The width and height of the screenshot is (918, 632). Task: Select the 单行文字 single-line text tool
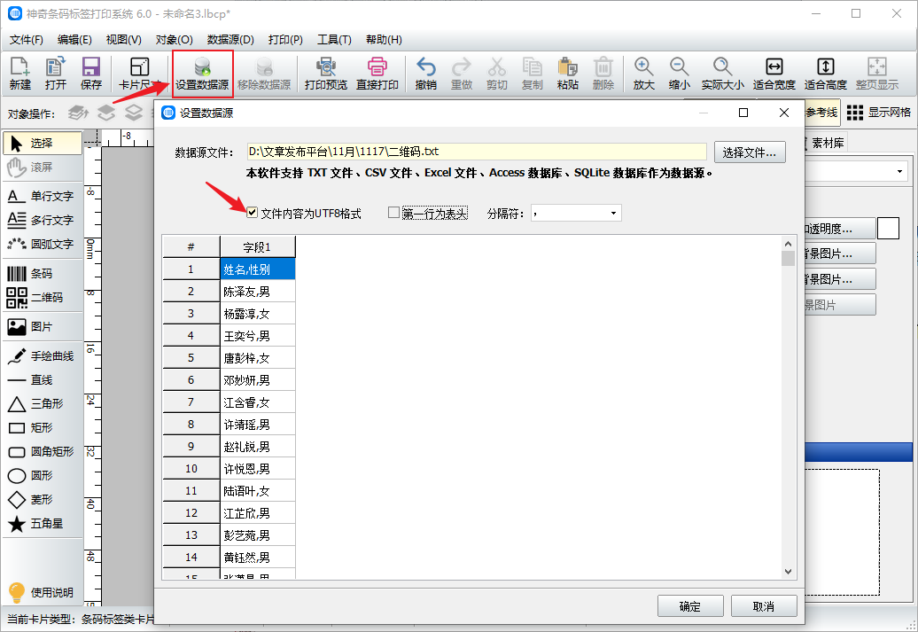coord(43,196)
